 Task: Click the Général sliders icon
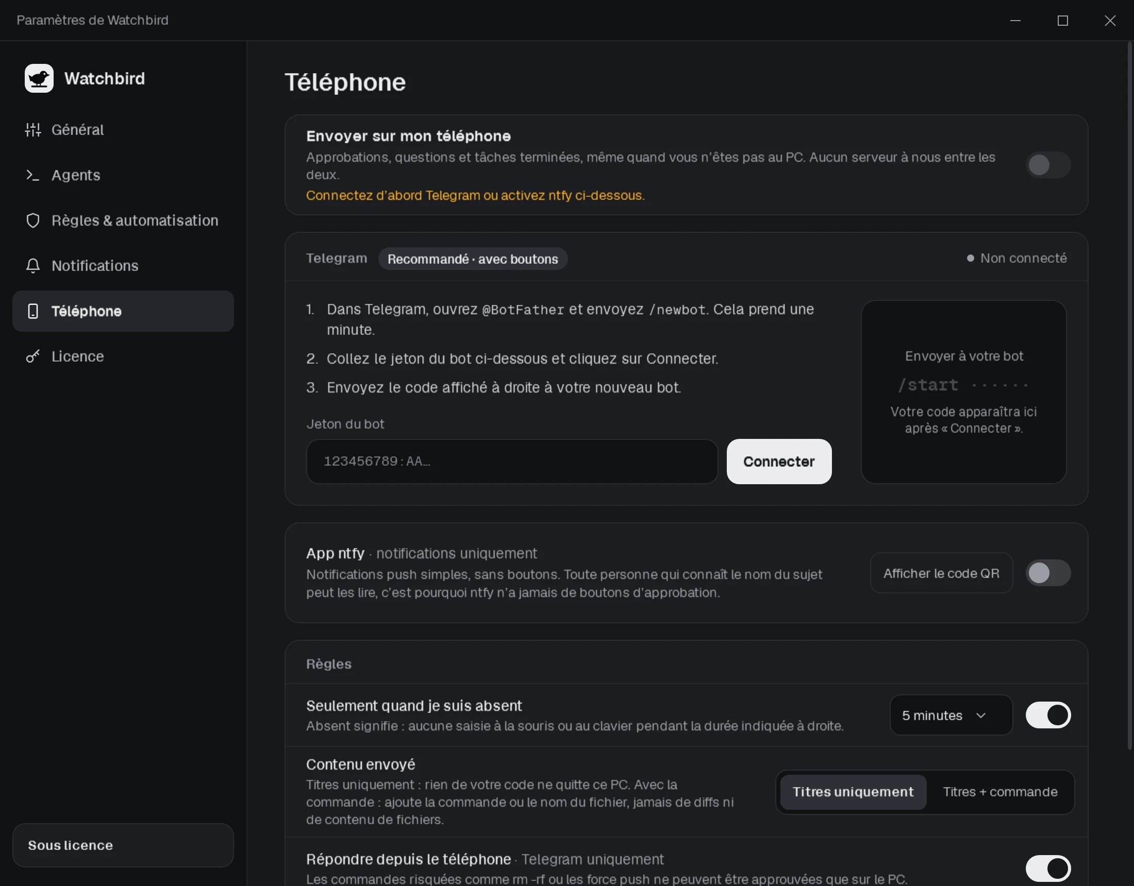coord(32,130)
